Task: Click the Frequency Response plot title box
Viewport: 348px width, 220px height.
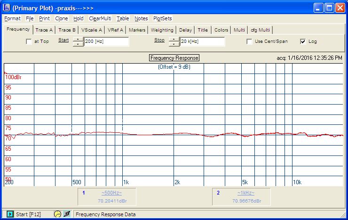Action: coord(174,58)
